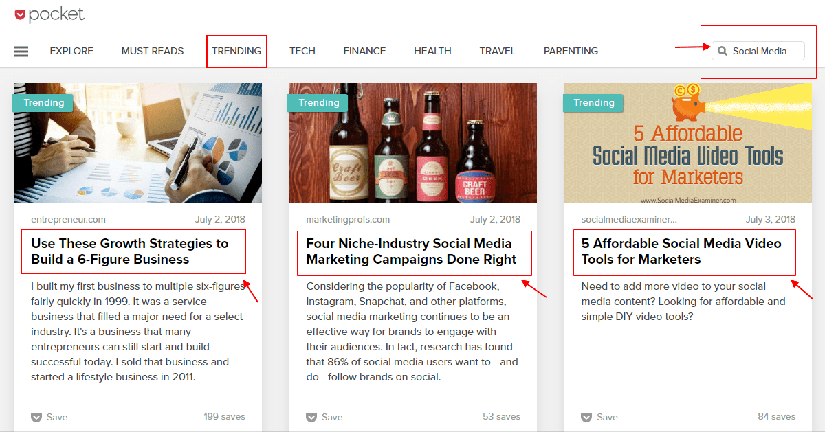Click the marketingprofs.com source label
825x432 pixels.
point(348,220)
